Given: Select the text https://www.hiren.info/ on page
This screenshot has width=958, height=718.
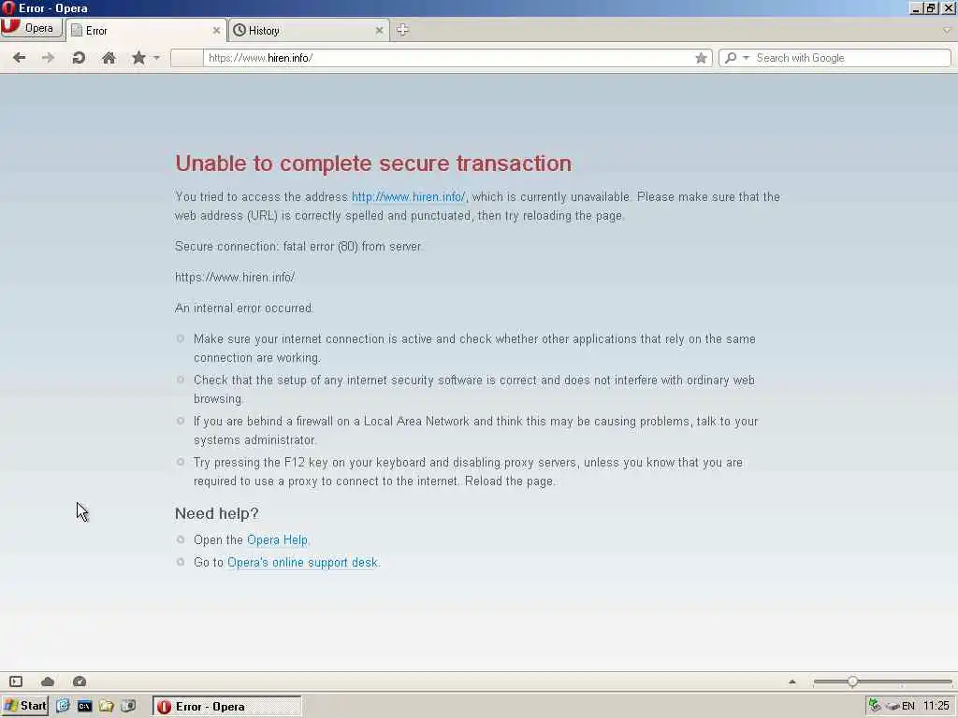Looking at the screenshot, I should coord(235,277).
